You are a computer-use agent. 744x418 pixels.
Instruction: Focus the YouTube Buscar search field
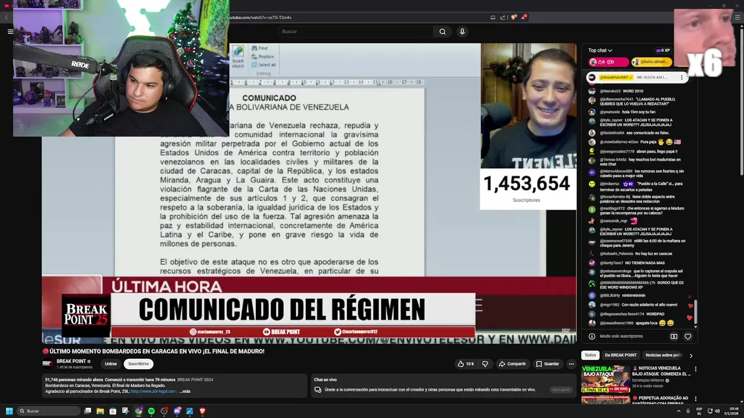tap(356, 31)
